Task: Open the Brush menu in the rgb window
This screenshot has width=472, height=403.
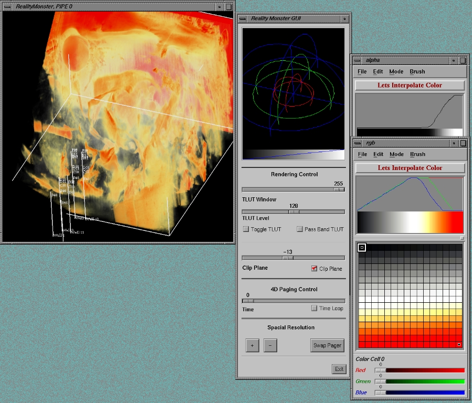Action: coord(417,154)
